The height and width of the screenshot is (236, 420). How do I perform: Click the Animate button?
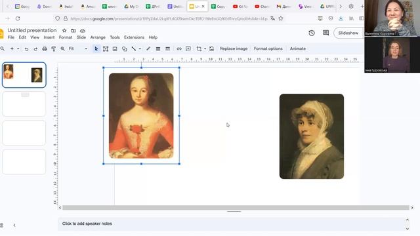[x=297, y=49]
